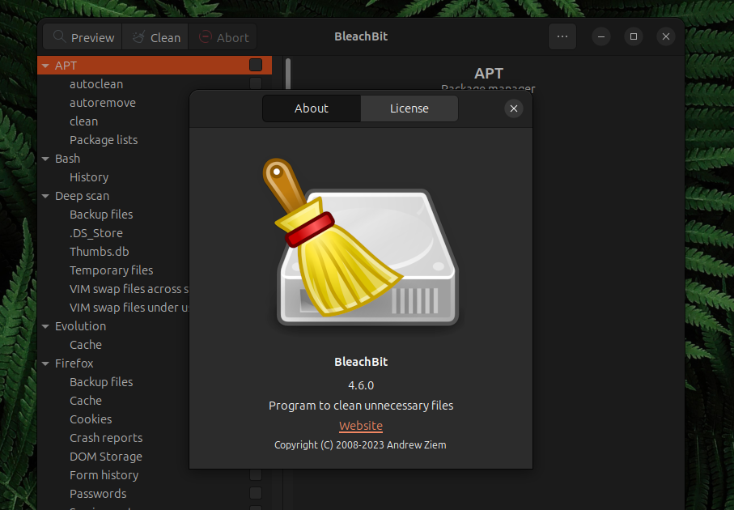Image resolution: width=734 pixels, height=510 pixels.
Task: Toggle the APT category checkbox
Action: coord(256,66)
